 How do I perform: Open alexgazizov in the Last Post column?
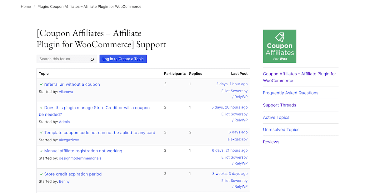click(237, 139)
